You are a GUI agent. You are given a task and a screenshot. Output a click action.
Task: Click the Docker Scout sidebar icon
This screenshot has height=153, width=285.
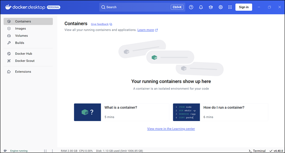tap(9, 61)
